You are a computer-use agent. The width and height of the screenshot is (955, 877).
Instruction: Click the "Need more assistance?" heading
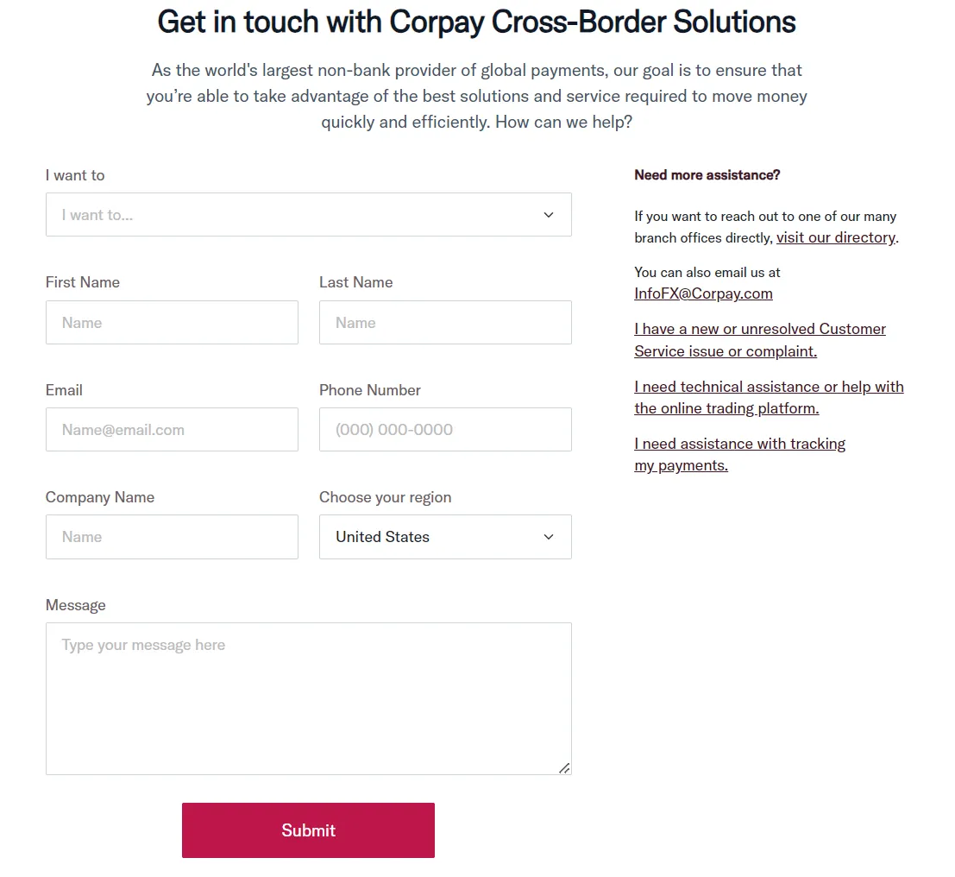click(x=707, y=175)
